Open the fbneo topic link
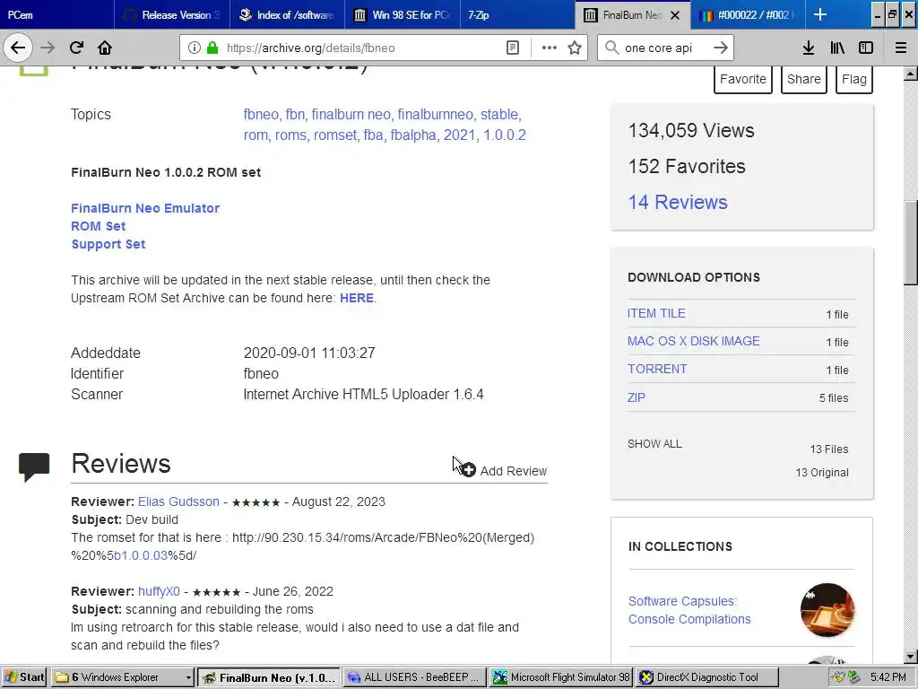 tap(261, 114)
